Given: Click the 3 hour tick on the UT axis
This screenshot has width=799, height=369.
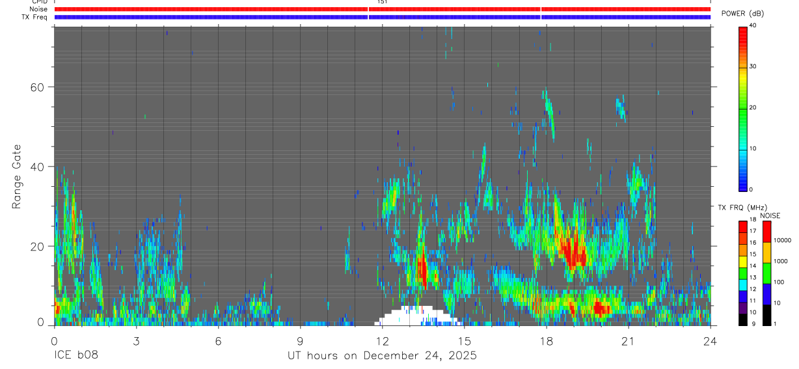Looking at the screenshot, I should 137,340.
